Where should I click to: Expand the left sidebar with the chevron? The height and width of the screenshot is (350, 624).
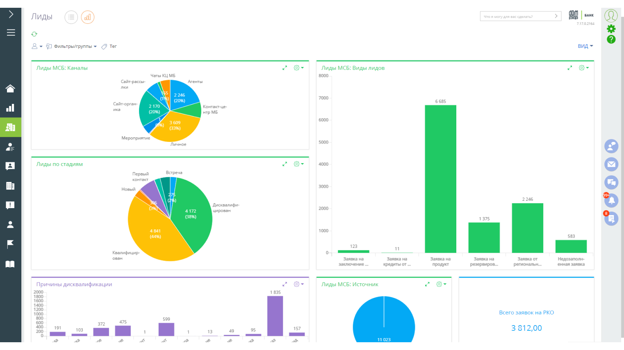tap(11, 14)
